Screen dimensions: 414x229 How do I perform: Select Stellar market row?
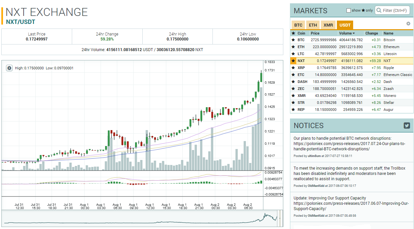click(x=352, y=103)
